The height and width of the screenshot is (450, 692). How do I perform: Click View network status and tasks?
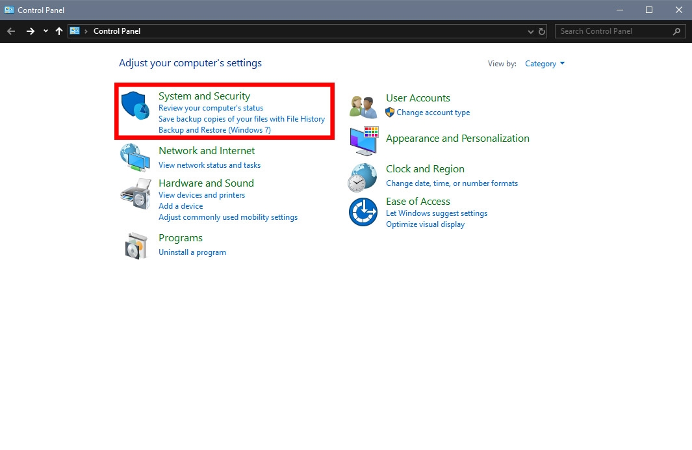coord(209,165)
